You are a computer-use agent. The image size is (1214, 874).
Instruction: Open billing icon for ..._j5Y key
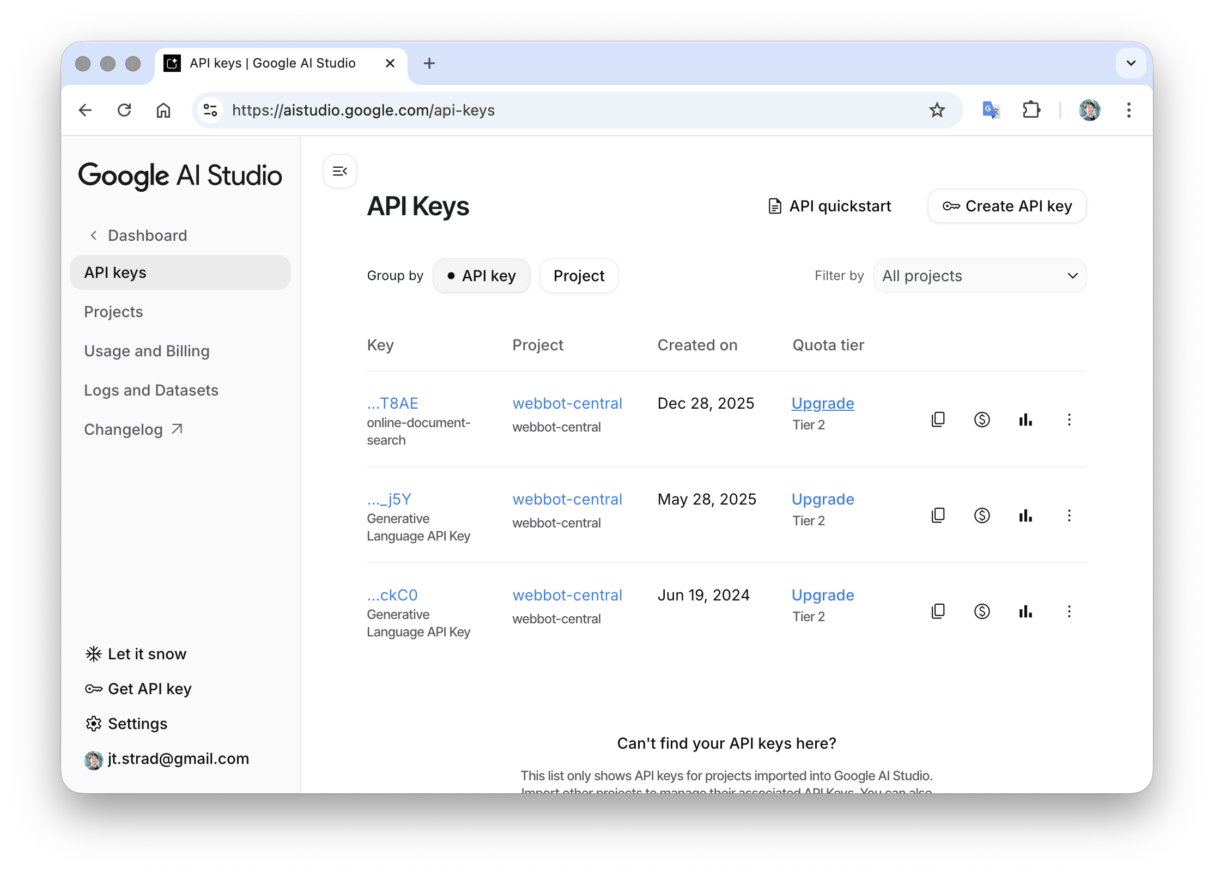(981, 515)
